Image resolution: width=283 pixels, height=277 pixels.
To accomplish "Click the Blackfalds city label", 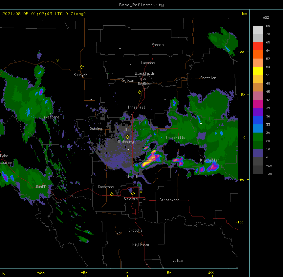I will 145,73.
